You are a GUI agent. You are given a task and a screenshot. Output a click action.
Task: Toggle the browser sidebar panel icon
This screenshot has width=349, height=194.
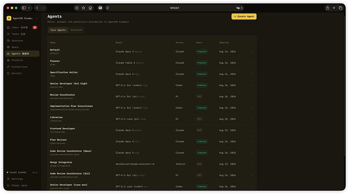click(x=24, y=8)
